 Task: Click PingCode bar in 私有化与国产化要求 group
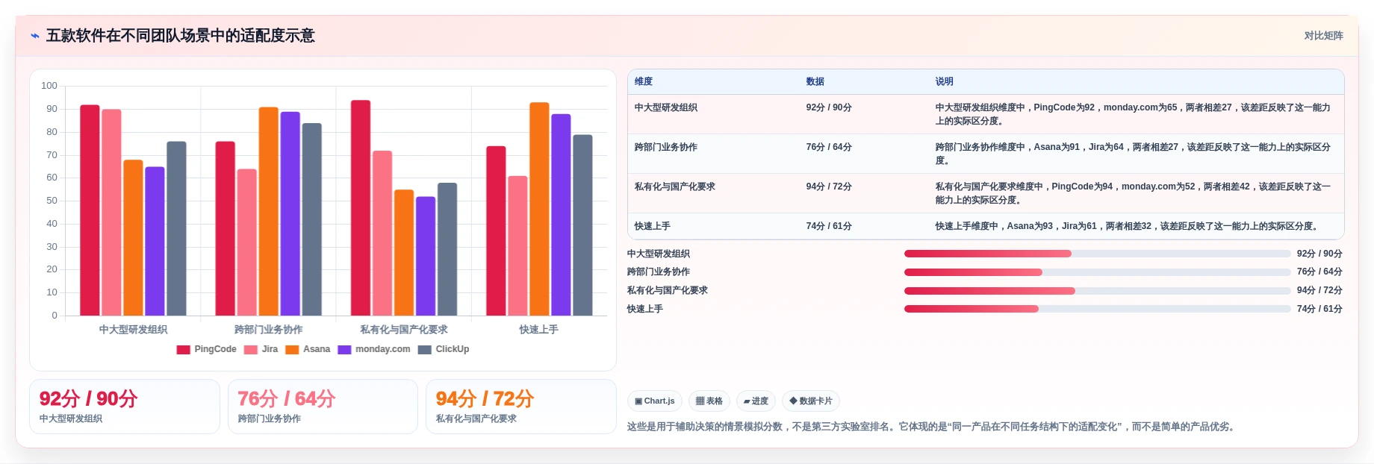click(x=361, y=208)
